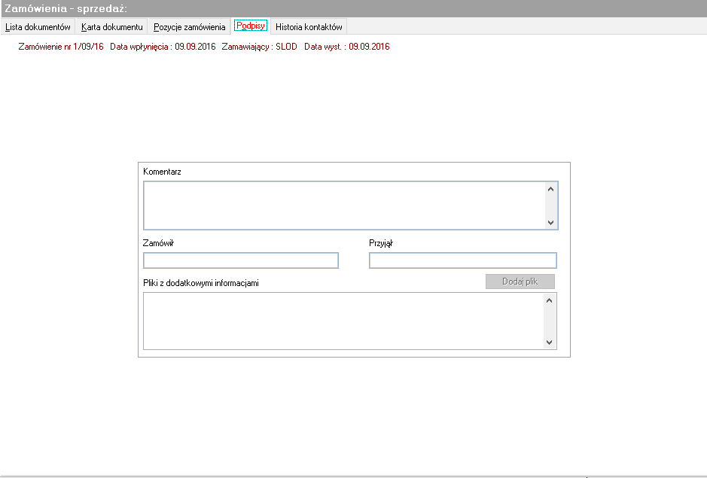Click the Komentarz scrollbar up arrow
The width and height of the screenshot is (707, 478).
click(550, 189)
